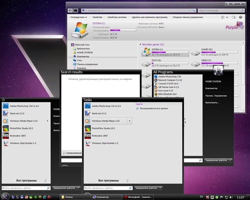Expand shutdown options arrow in All Programs
This screenshot has height=200, width=250.
click(x=230, y=160)
